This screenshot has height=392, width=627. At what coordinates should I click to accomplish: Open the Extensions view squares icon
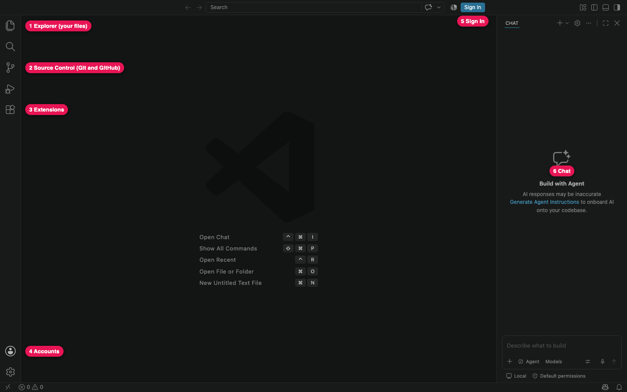tap(10, 109)
